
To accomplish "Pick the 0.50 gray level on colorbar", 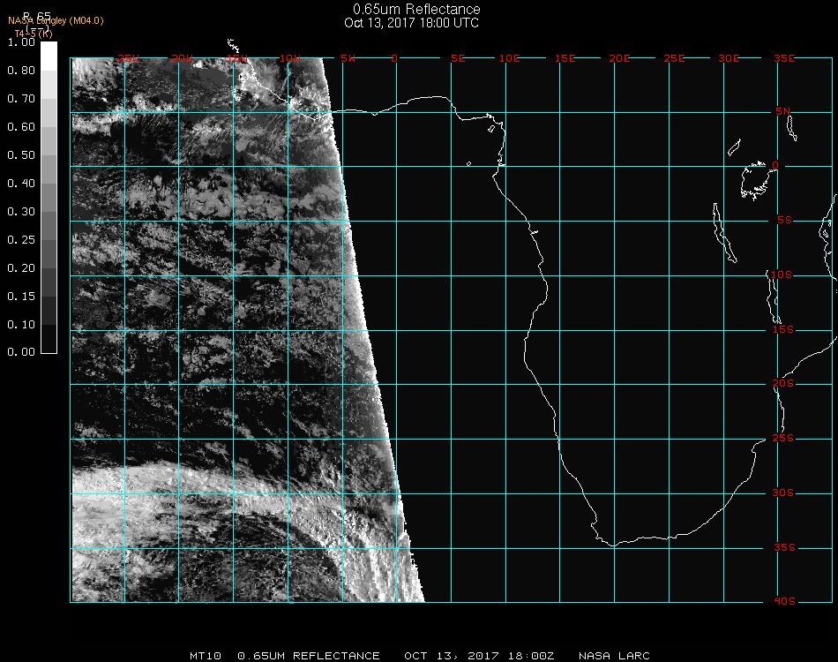I will pos(49,155).
